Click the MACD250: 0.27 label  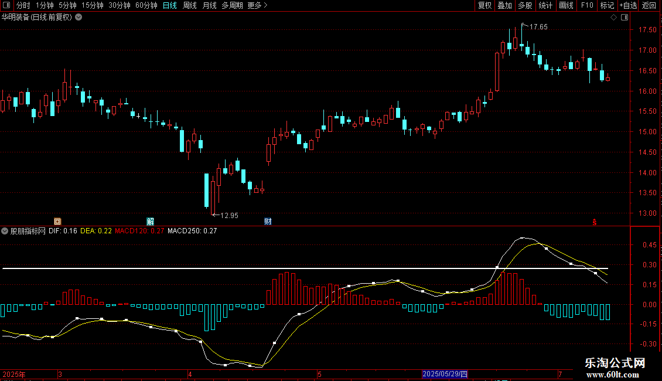(192, 231)
